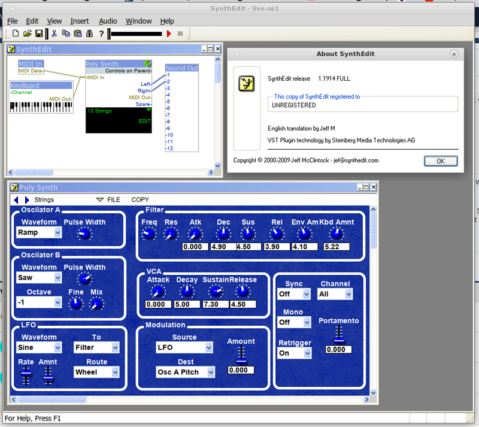This screenshot has height=427, width=479.
Task: Click the Oscillator B Fine knob
Action: [x=76, y=304]
